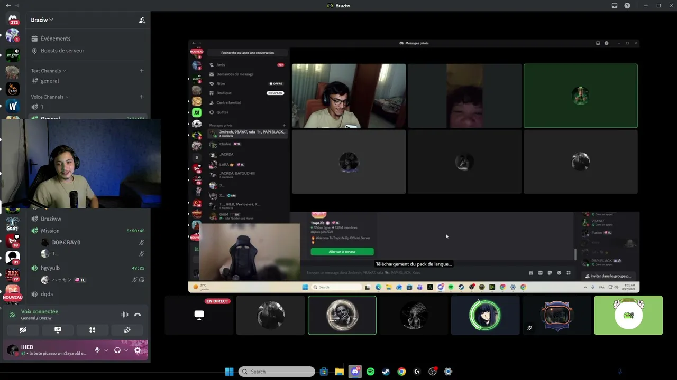This screenshot has height=380, width=677.
Task: Click the Windows Start button
Action: click(229, 372)
